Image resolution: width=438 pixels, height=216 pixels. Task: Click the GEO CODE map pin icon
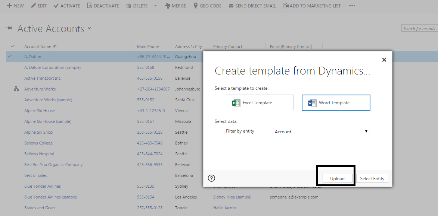(x=196, y=6)
